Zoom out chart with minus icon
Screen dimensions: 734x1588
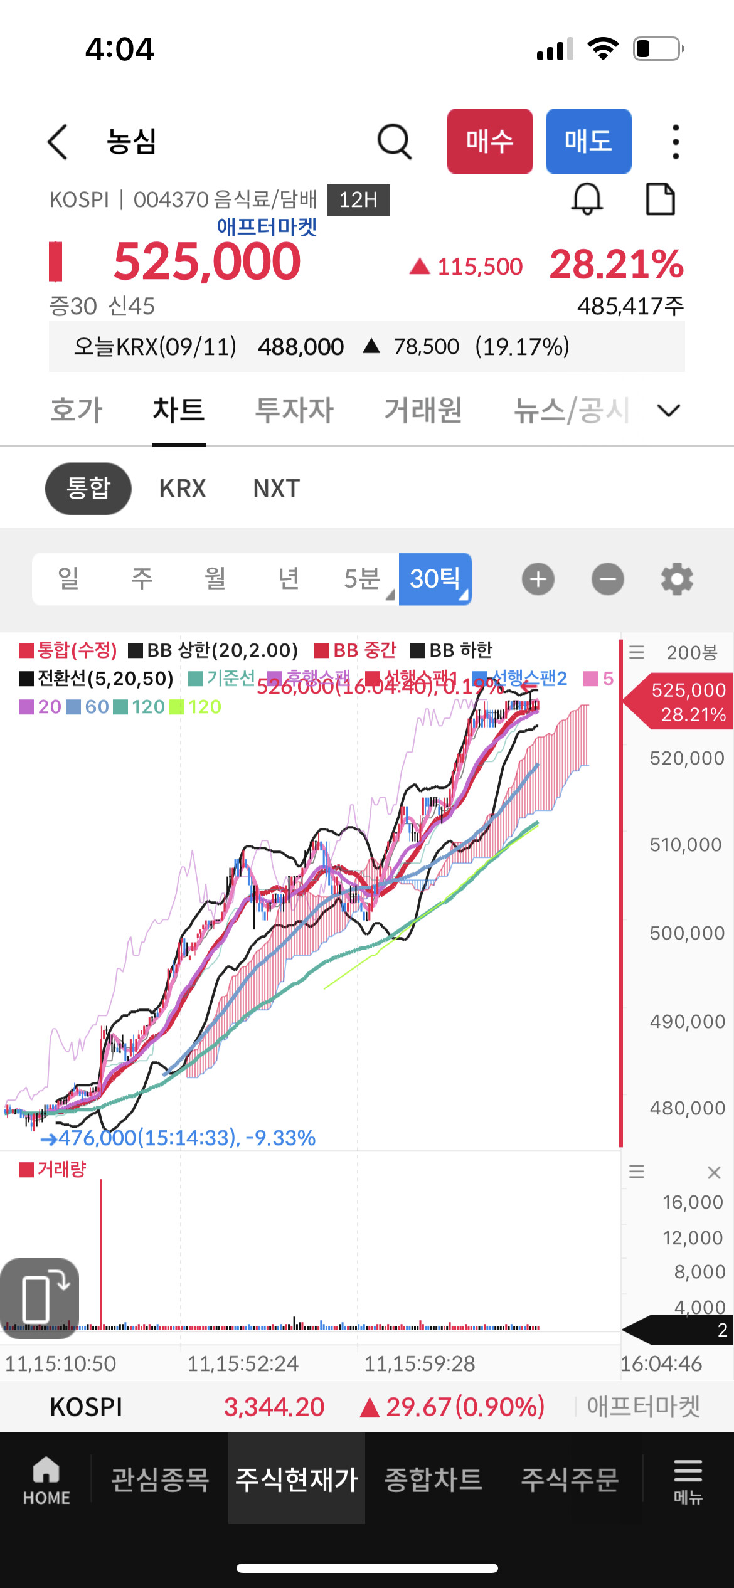pos(607,579)
